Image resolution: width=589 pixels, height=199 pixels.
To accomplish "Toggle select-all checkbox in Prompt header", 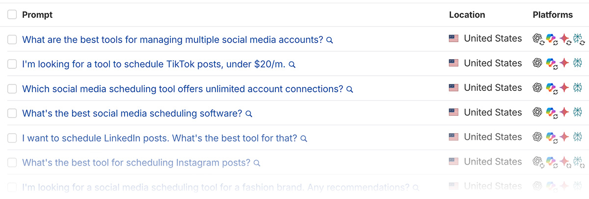I will [12, 15].
